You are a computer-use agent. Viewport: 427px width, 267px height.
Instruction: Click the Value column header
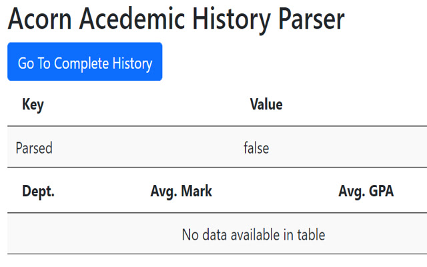266,105
